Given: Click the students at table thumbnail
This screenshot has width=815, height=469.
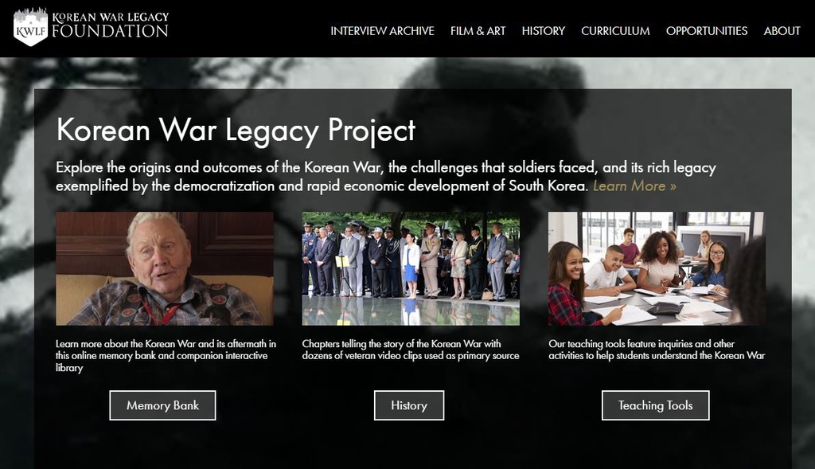Looking at the screenshot, I should [657, 268].
